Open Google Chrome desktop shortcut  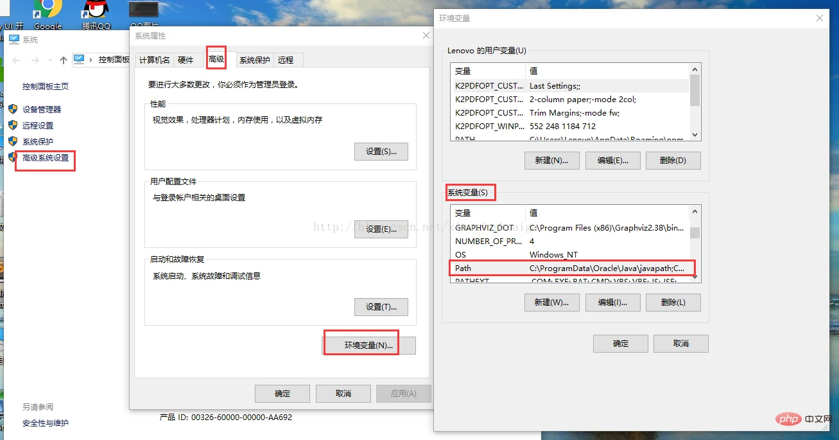[48, 10]
